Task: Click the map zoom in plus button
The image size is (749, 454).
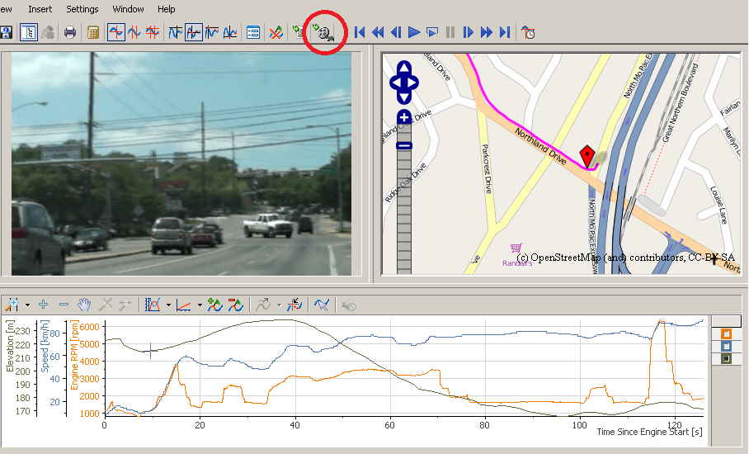Action: pos(404,118)
